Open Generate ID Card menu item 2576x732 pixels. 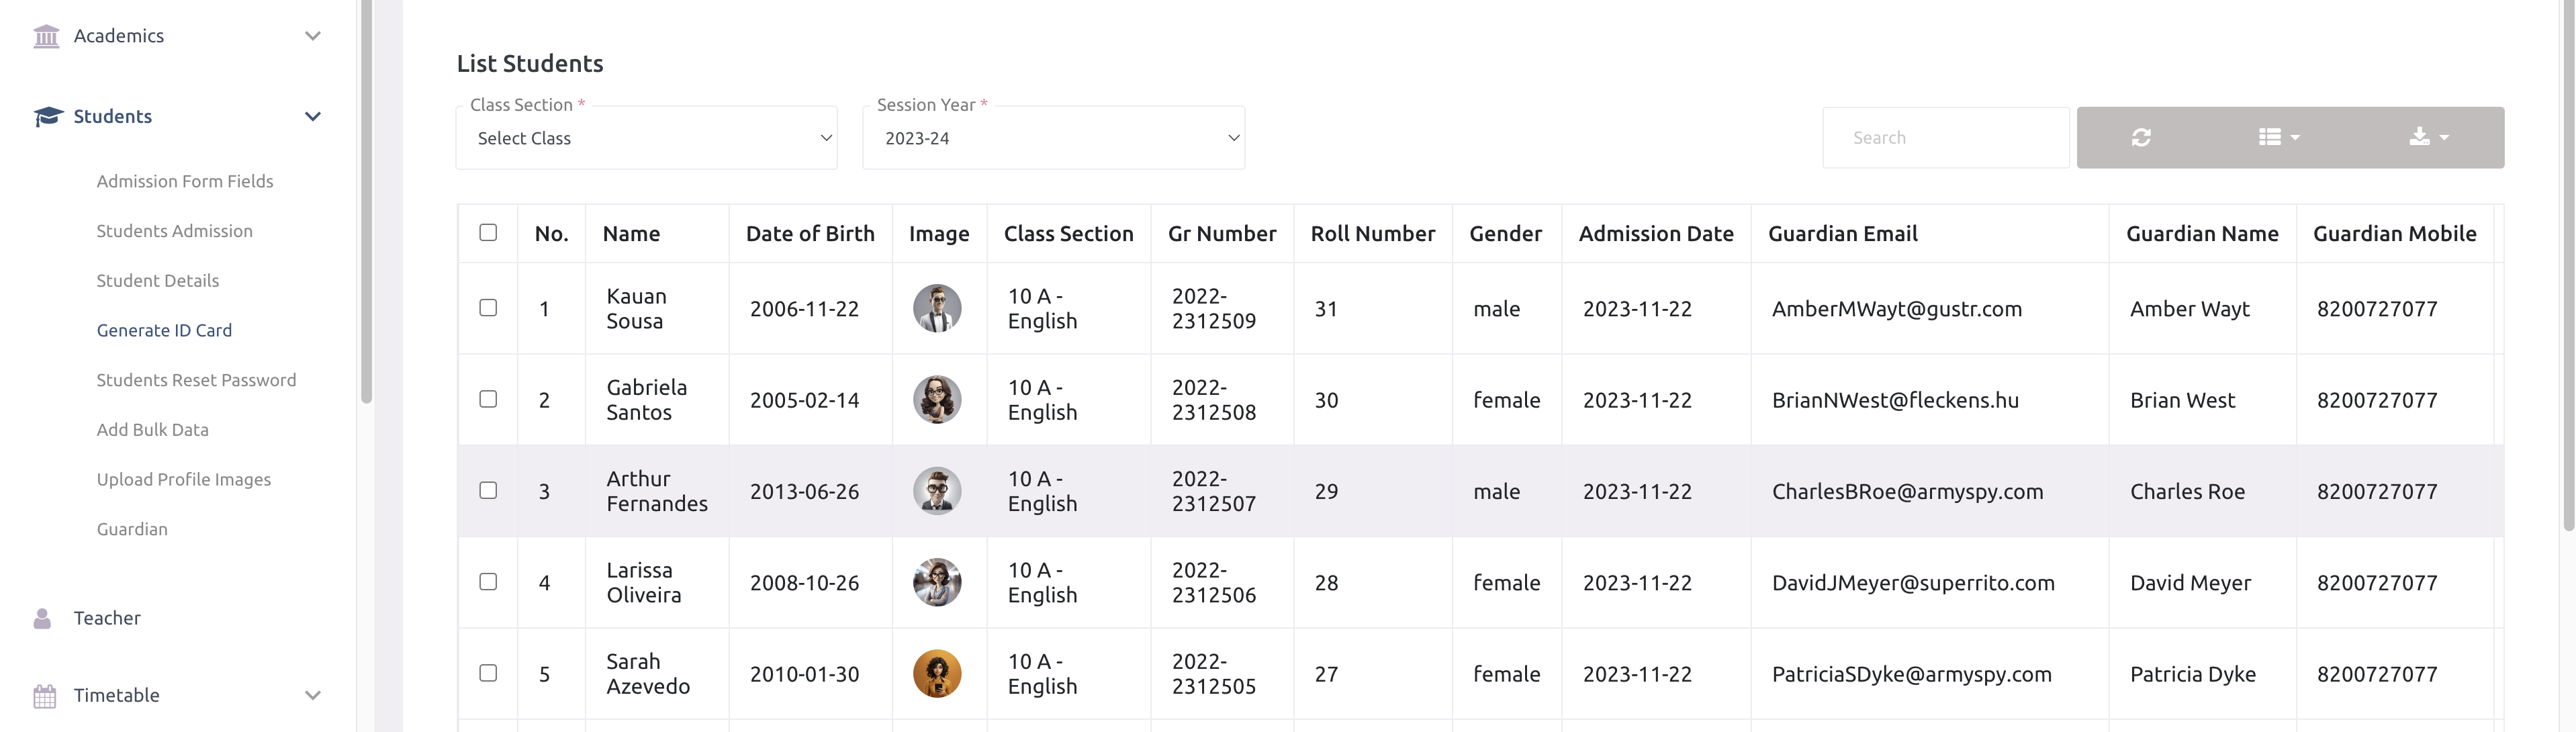[164, 330]
